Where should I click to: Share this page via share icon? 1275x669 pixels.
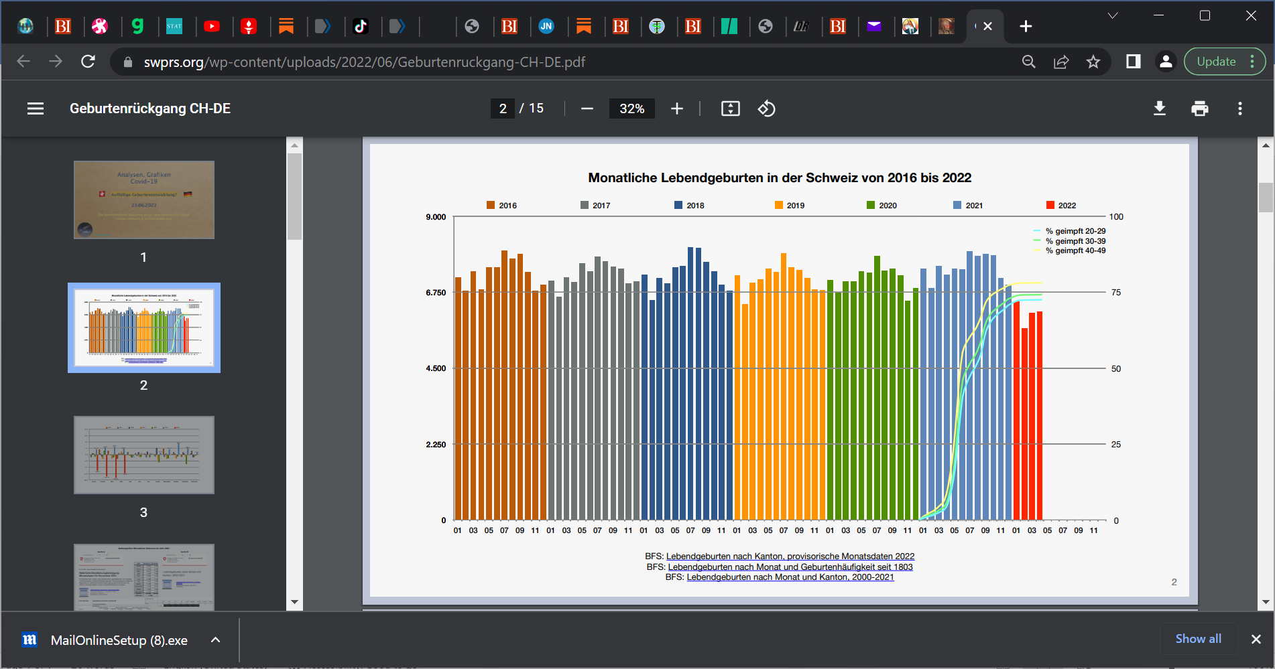pos(1061,62)
